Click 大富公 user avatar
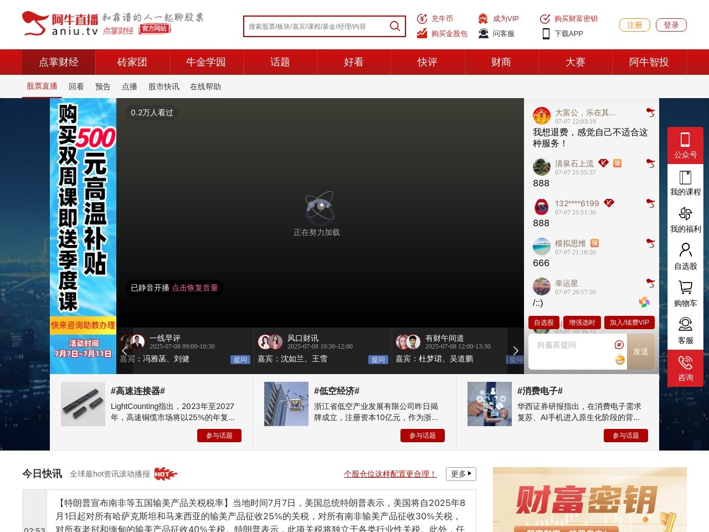The height and width of the screenshot is (532, 709). (x=542, y=116)
